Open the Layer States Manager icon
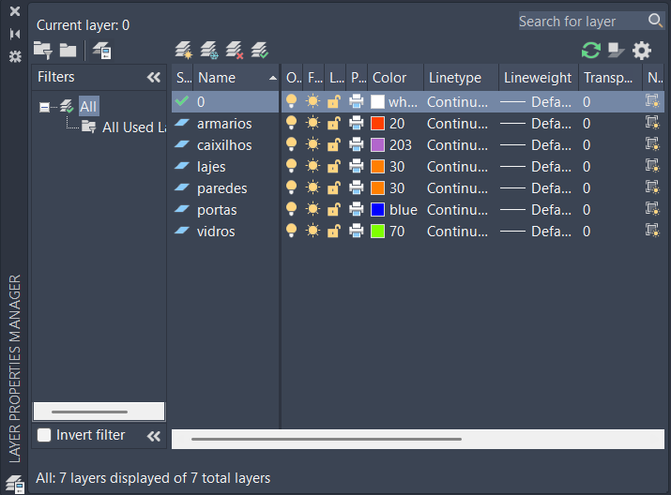 tap(101, 51)
